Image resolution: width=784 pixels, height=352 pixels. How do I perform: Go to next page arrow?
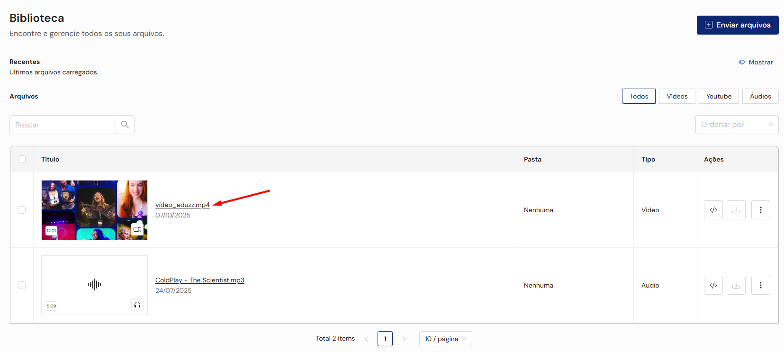coord(404,339)
